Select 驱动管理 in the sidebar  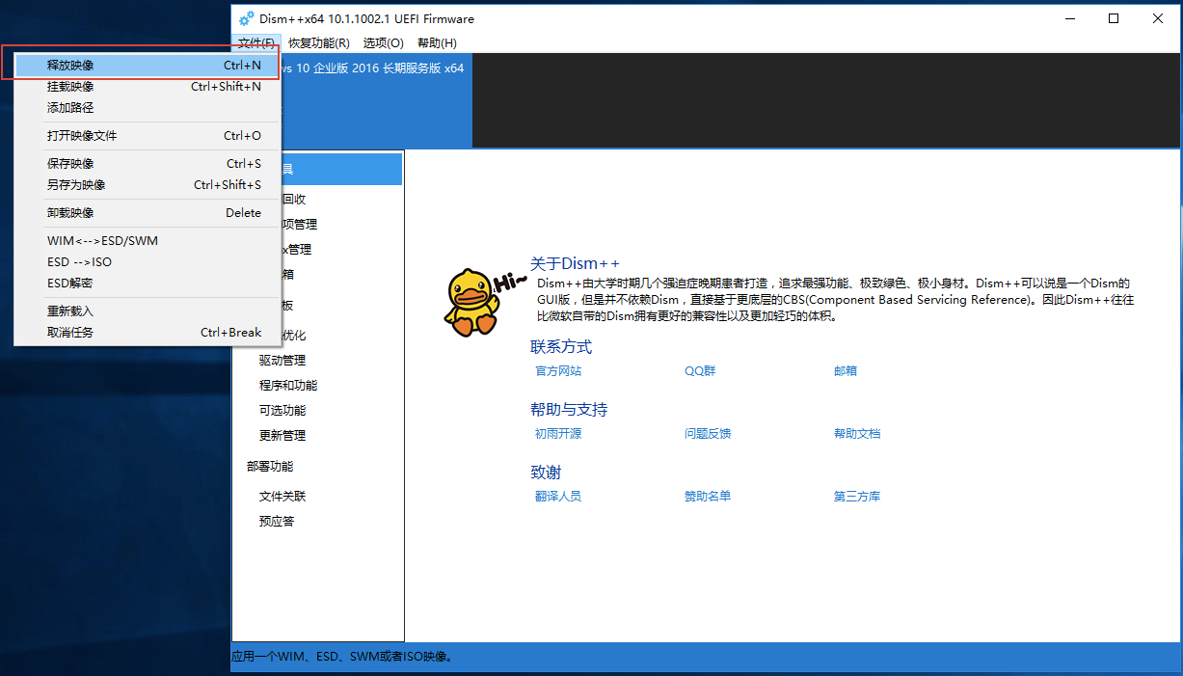click(x=281, y=360)
